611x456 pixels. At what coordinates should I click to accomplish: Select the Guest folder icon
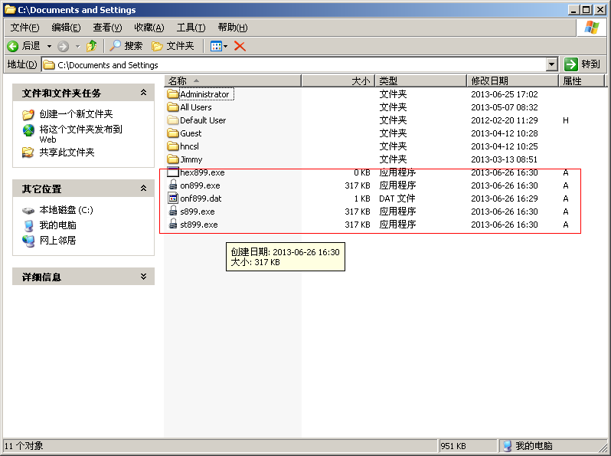coord(172,133)
